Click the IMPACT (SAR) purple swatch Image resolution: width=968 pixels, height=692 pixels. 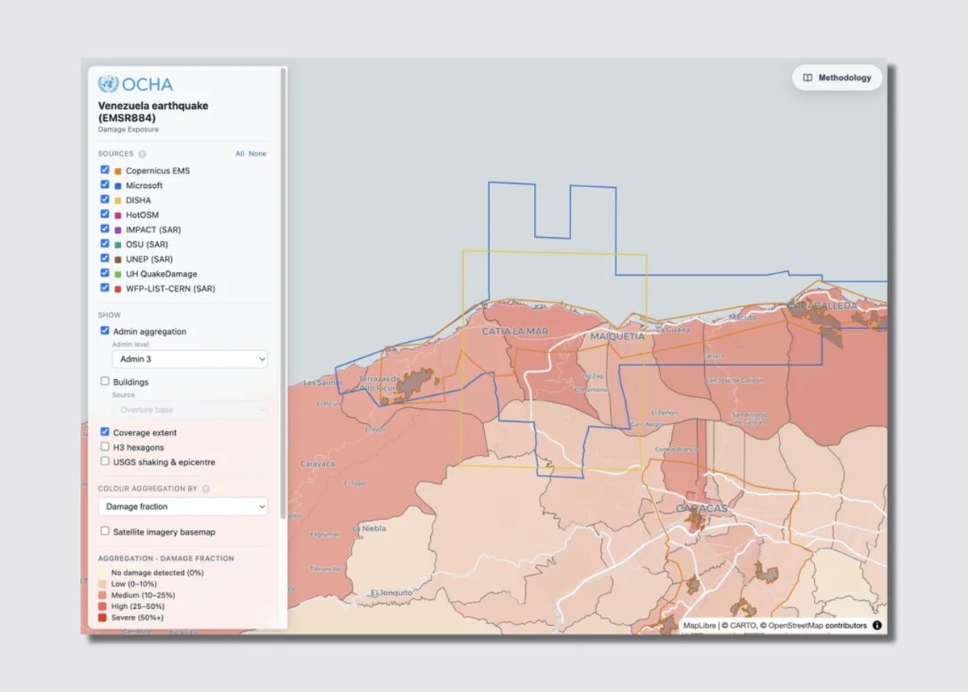point(118,230)
